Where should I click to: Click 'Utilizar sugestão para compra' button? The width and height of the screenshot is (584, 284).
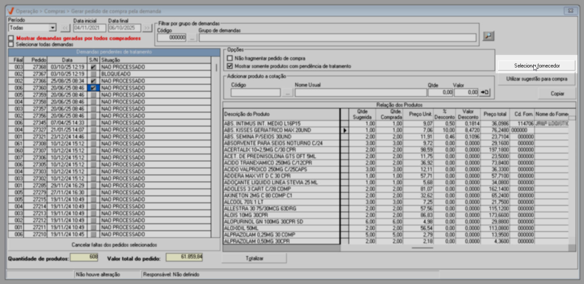(x=537, y=79)
